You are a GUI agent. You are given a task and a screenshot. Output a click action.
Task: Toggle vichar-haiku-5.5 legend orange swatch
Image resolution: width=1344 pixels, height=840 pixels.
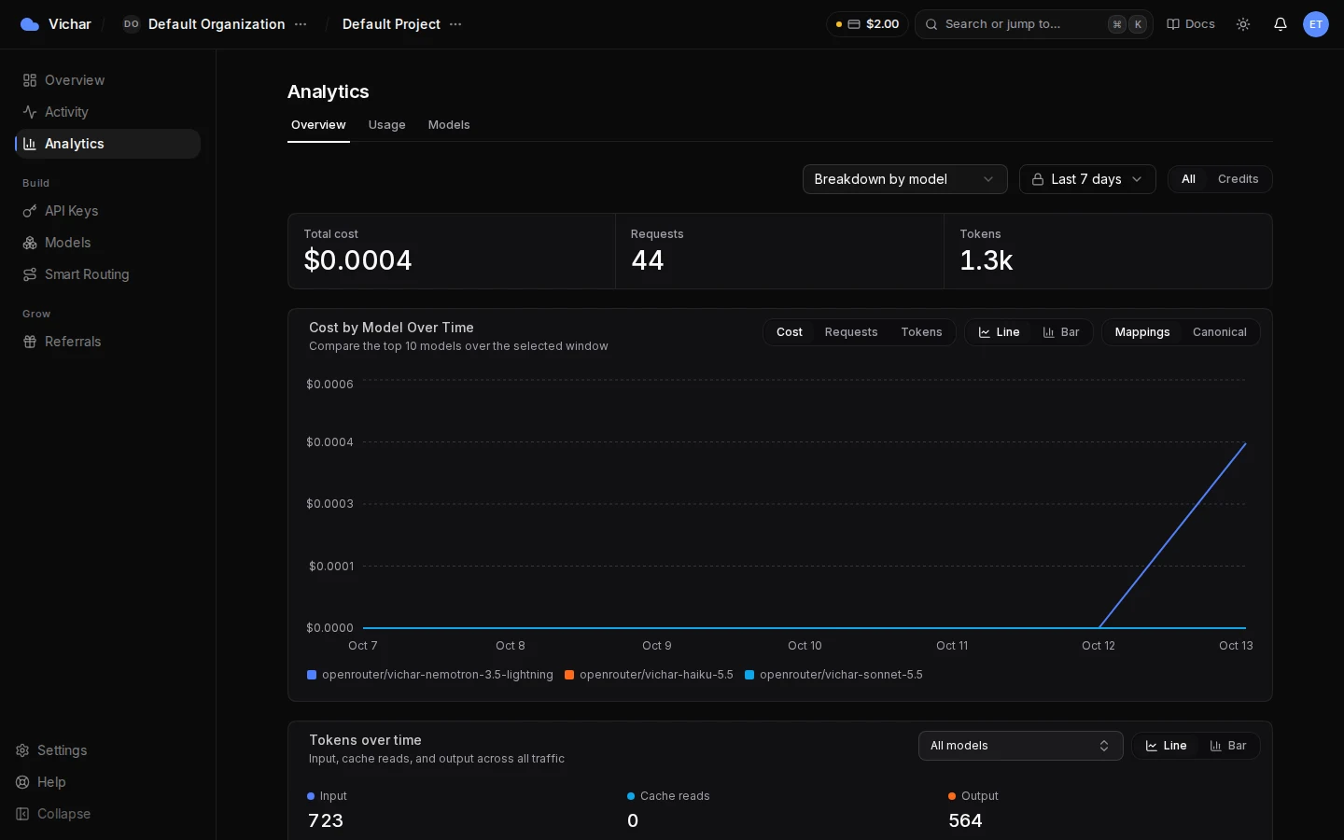[569, 675]
